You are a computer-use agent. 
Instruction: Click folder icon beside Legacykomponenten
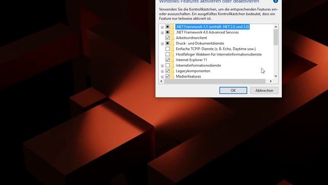point(172,71)
